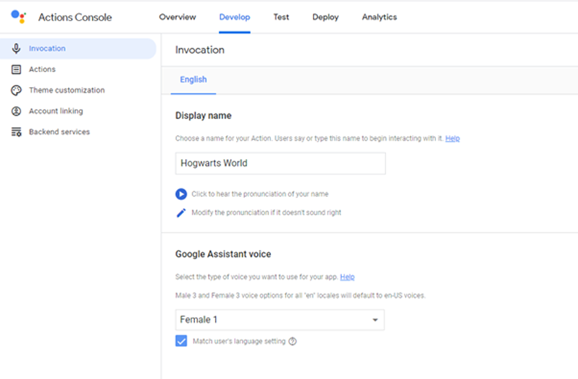Open the Test tab
This screenshot has width=578, height=379.
pos(281,17)
